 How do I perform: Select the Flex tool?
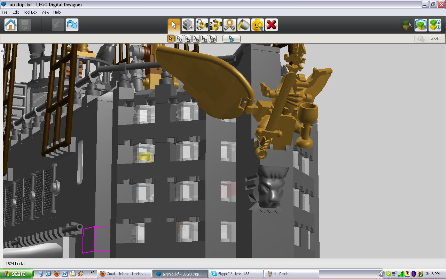point(230,25)
